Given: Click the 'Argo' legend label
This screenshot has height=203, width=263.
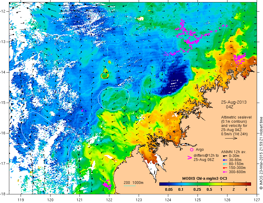Looking at the screenshot, I should coord(200,149).
